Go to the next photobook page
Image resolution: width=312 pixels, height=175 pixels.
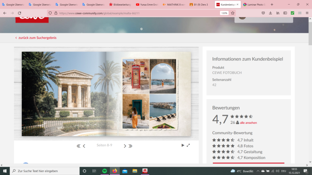(125, 146)
